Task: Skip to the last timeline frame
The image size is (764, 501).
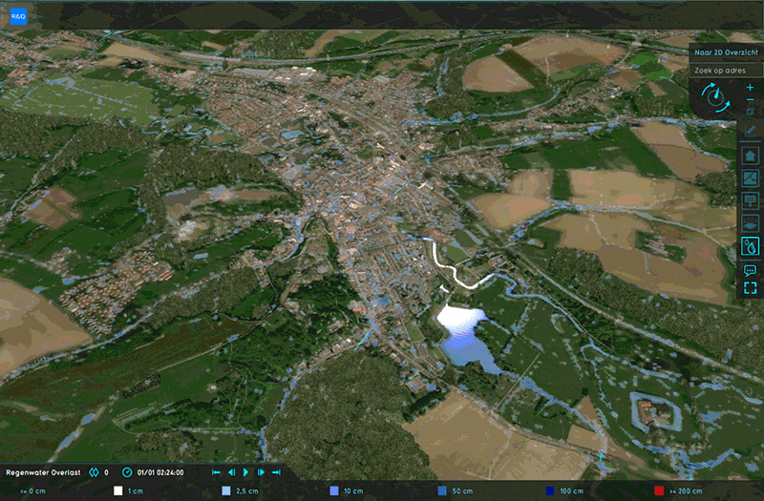Action: click(276, 472)
